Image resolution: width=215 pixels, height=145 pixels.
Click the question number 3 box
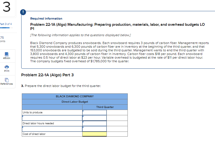click(x=8, y=8)
